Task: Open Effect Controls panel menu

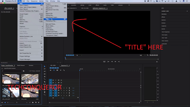Action: (14, 8)
